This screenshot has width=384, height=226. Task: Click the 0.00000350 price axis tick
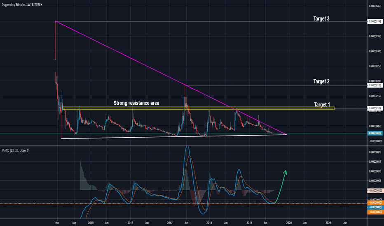pyautogui.click(x=375, y=36)
